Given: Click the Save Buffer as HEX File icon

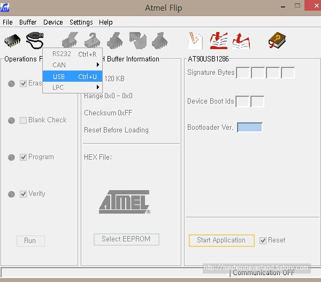Looking at the screenshot, I should point(241,41).
